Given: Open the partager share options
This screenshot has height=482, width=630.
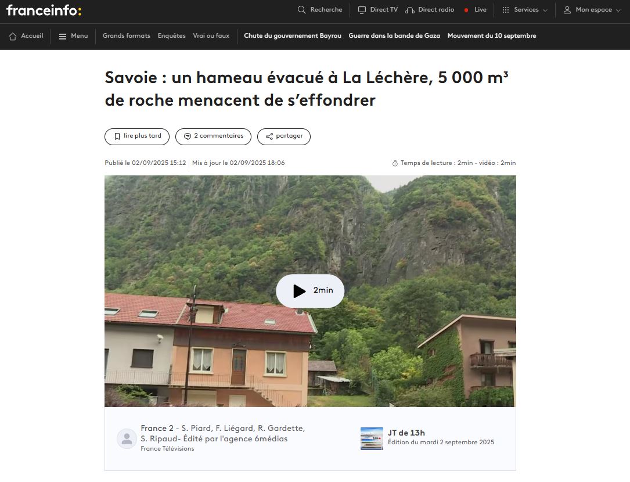Looking at the screenshot, I should pos(284,136).
